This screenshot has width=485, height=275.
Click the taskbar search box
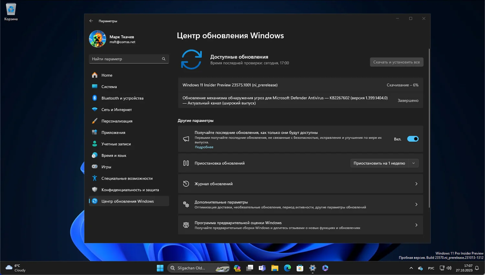tap(199, 268)
